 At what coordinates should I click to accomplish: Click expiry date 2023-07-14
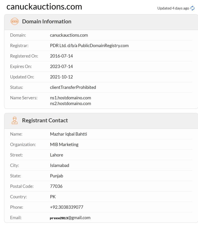pyautogui.click(x=61, y=66)
